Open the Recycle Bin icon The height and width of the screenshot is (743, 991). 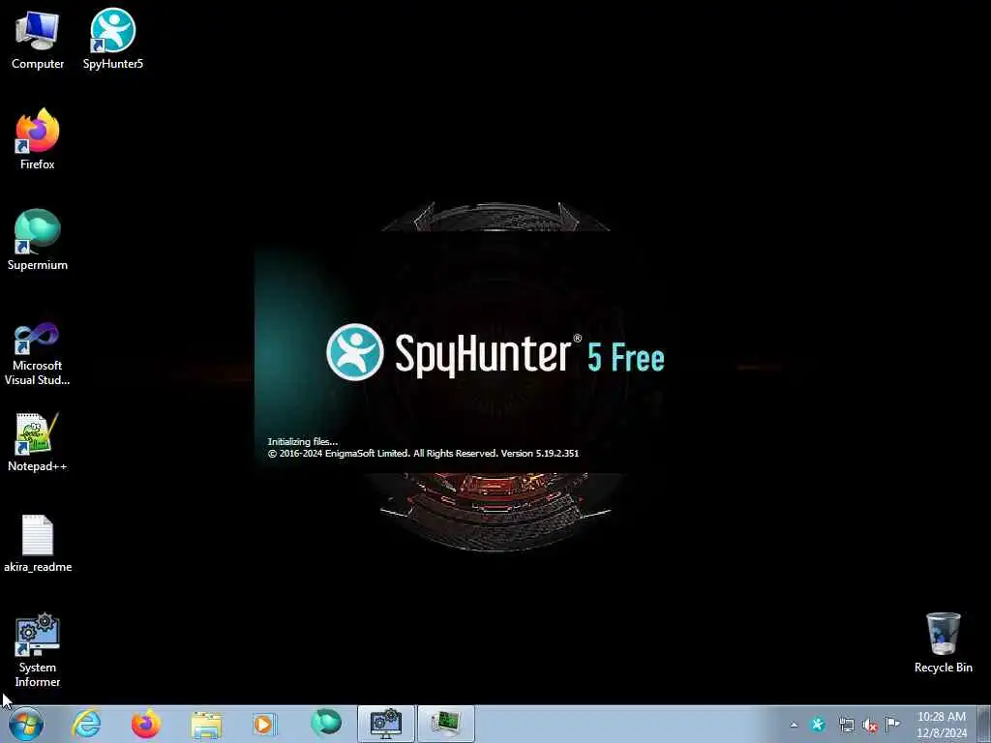pos(943,643)
